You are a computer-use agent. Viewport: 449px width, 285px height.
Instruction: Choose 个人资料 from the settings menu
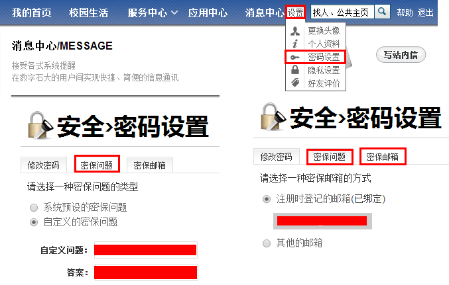coord(324,44)
